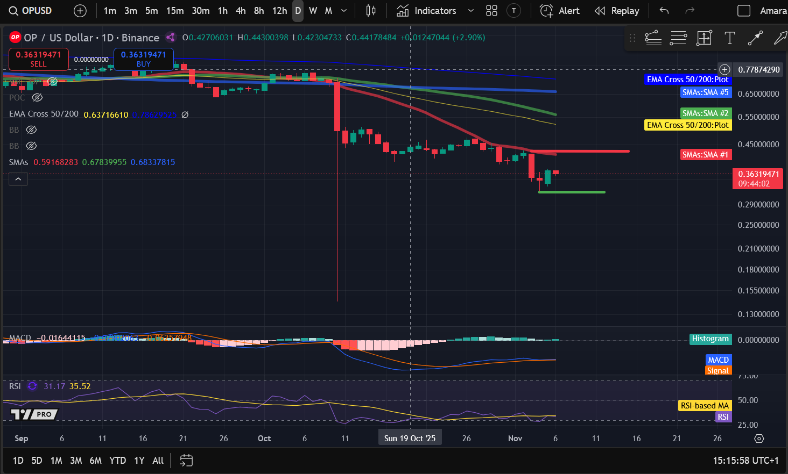
Task: Click the Sun 19 Oct '25 date label
Action: pos(410,437)
